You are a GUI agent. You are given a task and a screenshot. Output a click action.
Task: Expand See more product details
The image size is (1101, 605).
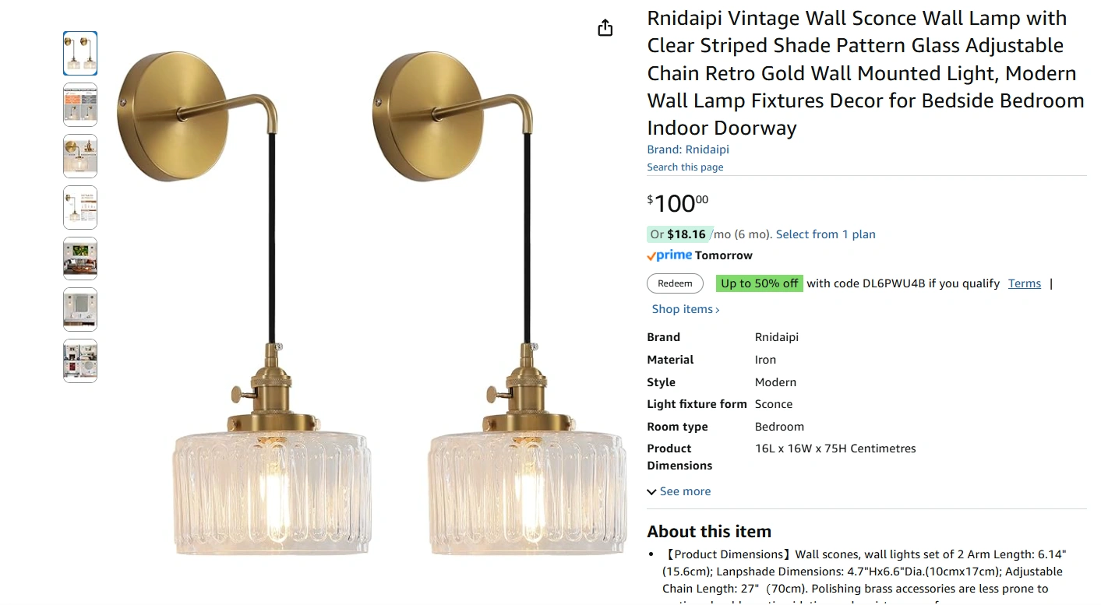685,491
